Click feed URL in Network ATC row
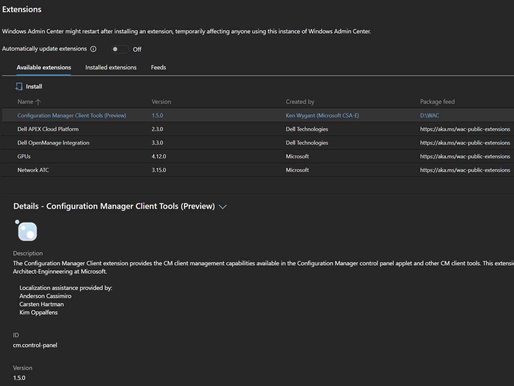The height and width of the screenshot is (386, 514). pyautogui.click(x=465, y=171)
